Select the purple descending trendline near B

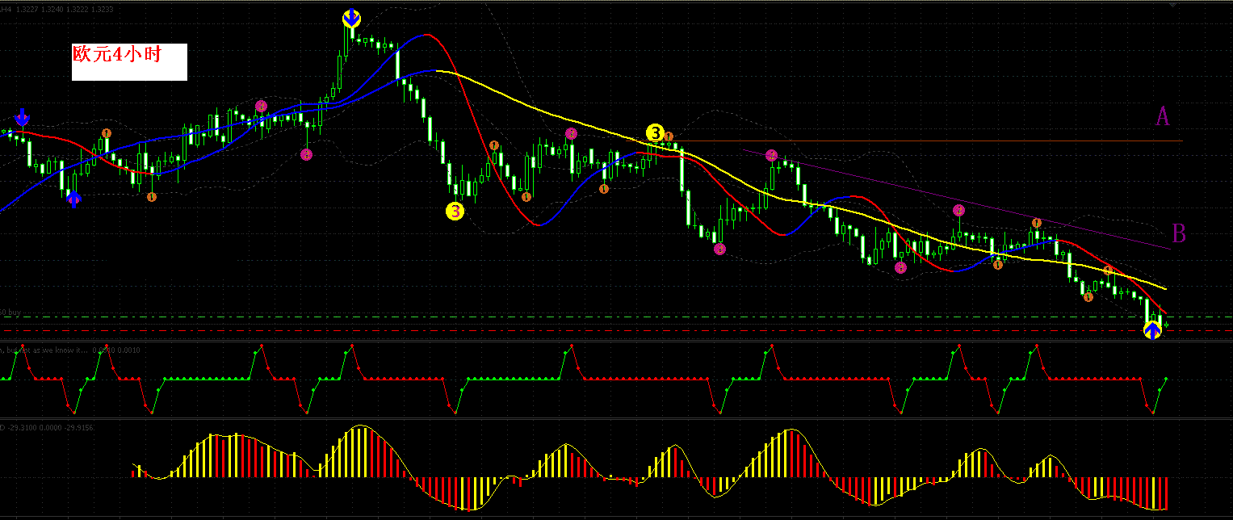[x=957, y=199]
